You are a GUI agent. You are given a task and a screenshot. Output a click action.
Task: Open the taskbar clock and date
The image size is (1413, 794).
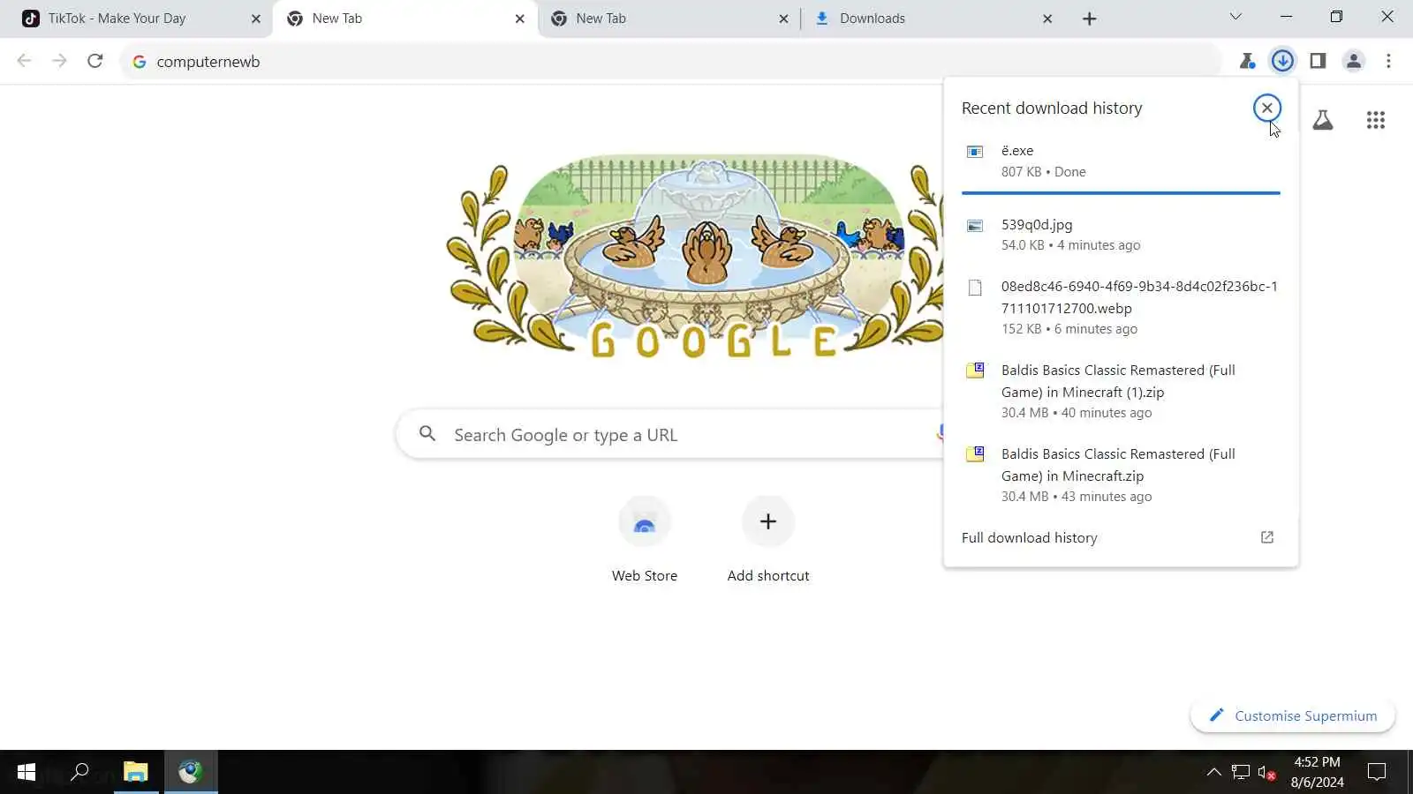click(x=1317, y=772)
